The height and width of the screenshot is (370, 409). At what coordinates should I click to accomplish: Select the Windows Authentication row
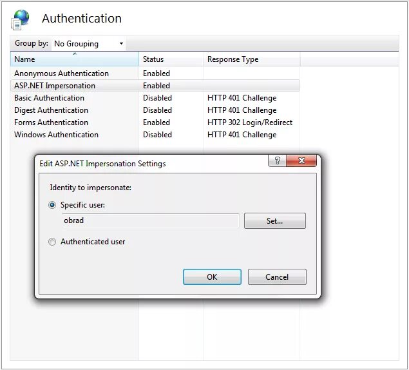pos(155,135)
